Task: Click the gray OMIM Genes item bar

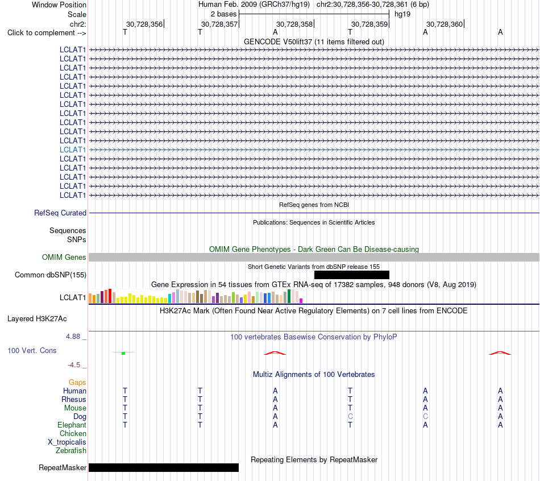Action: [x=314, y=257]
